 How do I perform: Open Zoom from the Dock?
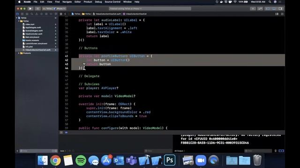coord(201,160)
